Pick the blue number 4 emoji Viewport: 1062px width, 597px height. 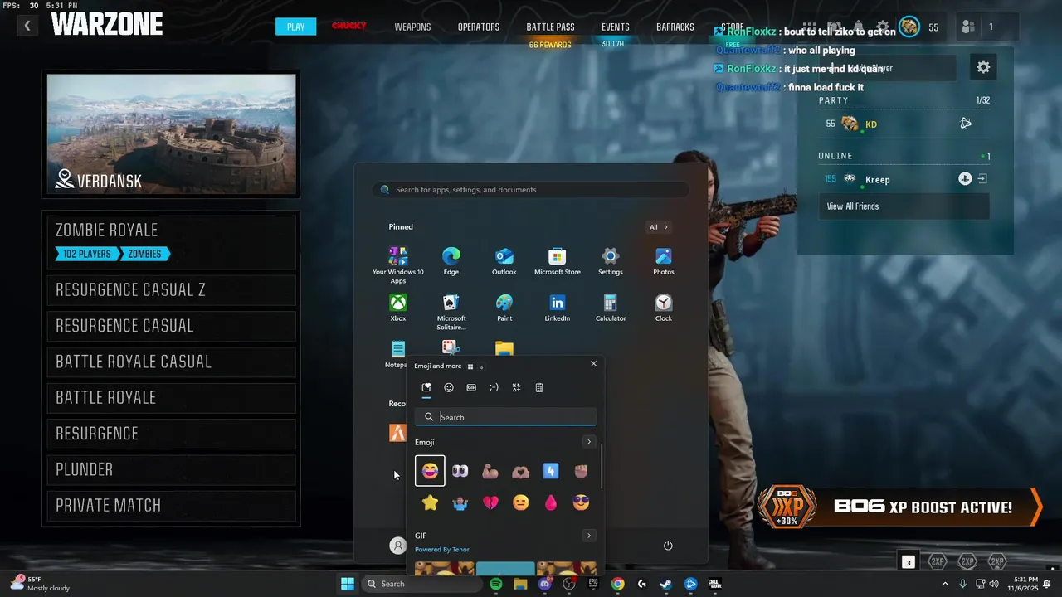click(551, 471)
